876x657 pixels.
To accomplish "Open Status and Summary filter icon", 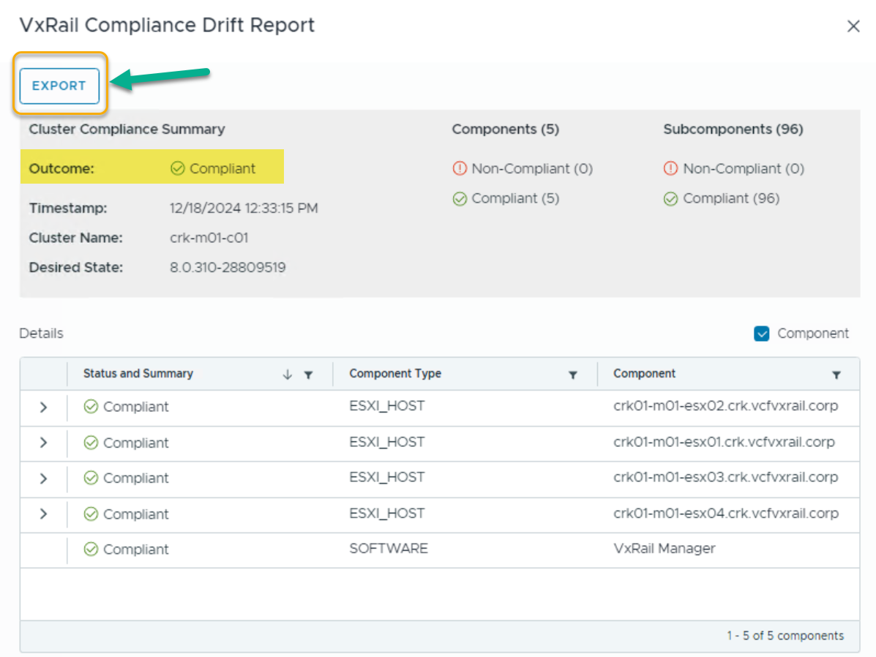I will coord(309,375).
